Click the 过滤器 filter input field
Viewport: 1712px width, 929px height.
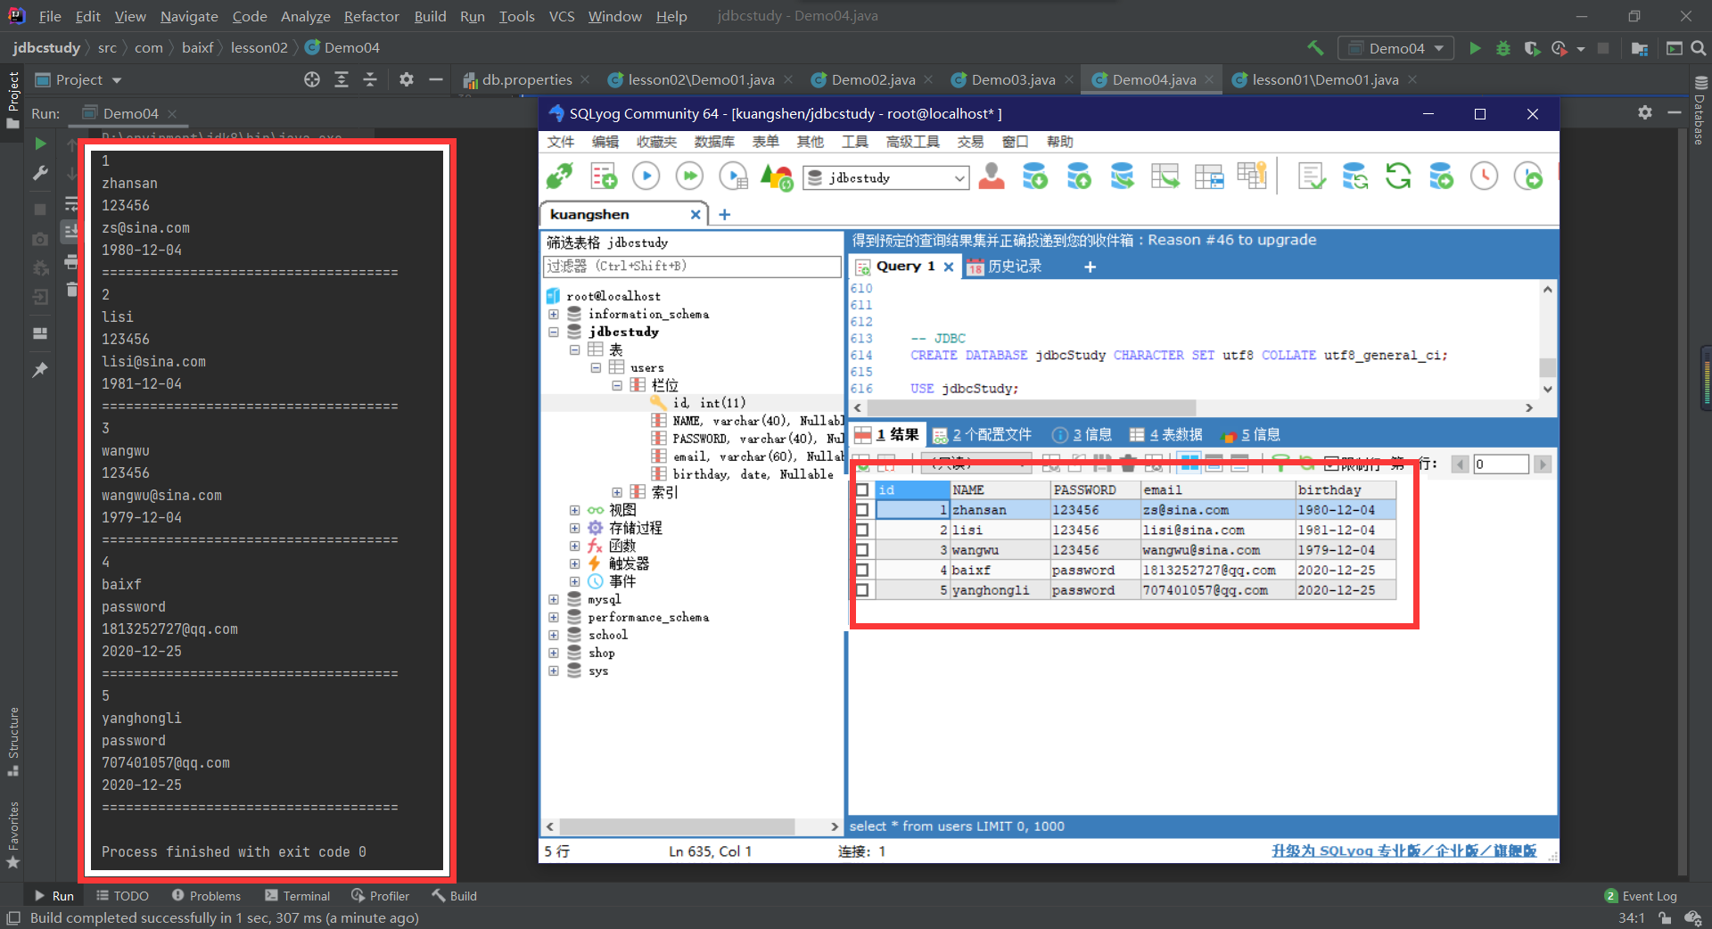point(692,266)
